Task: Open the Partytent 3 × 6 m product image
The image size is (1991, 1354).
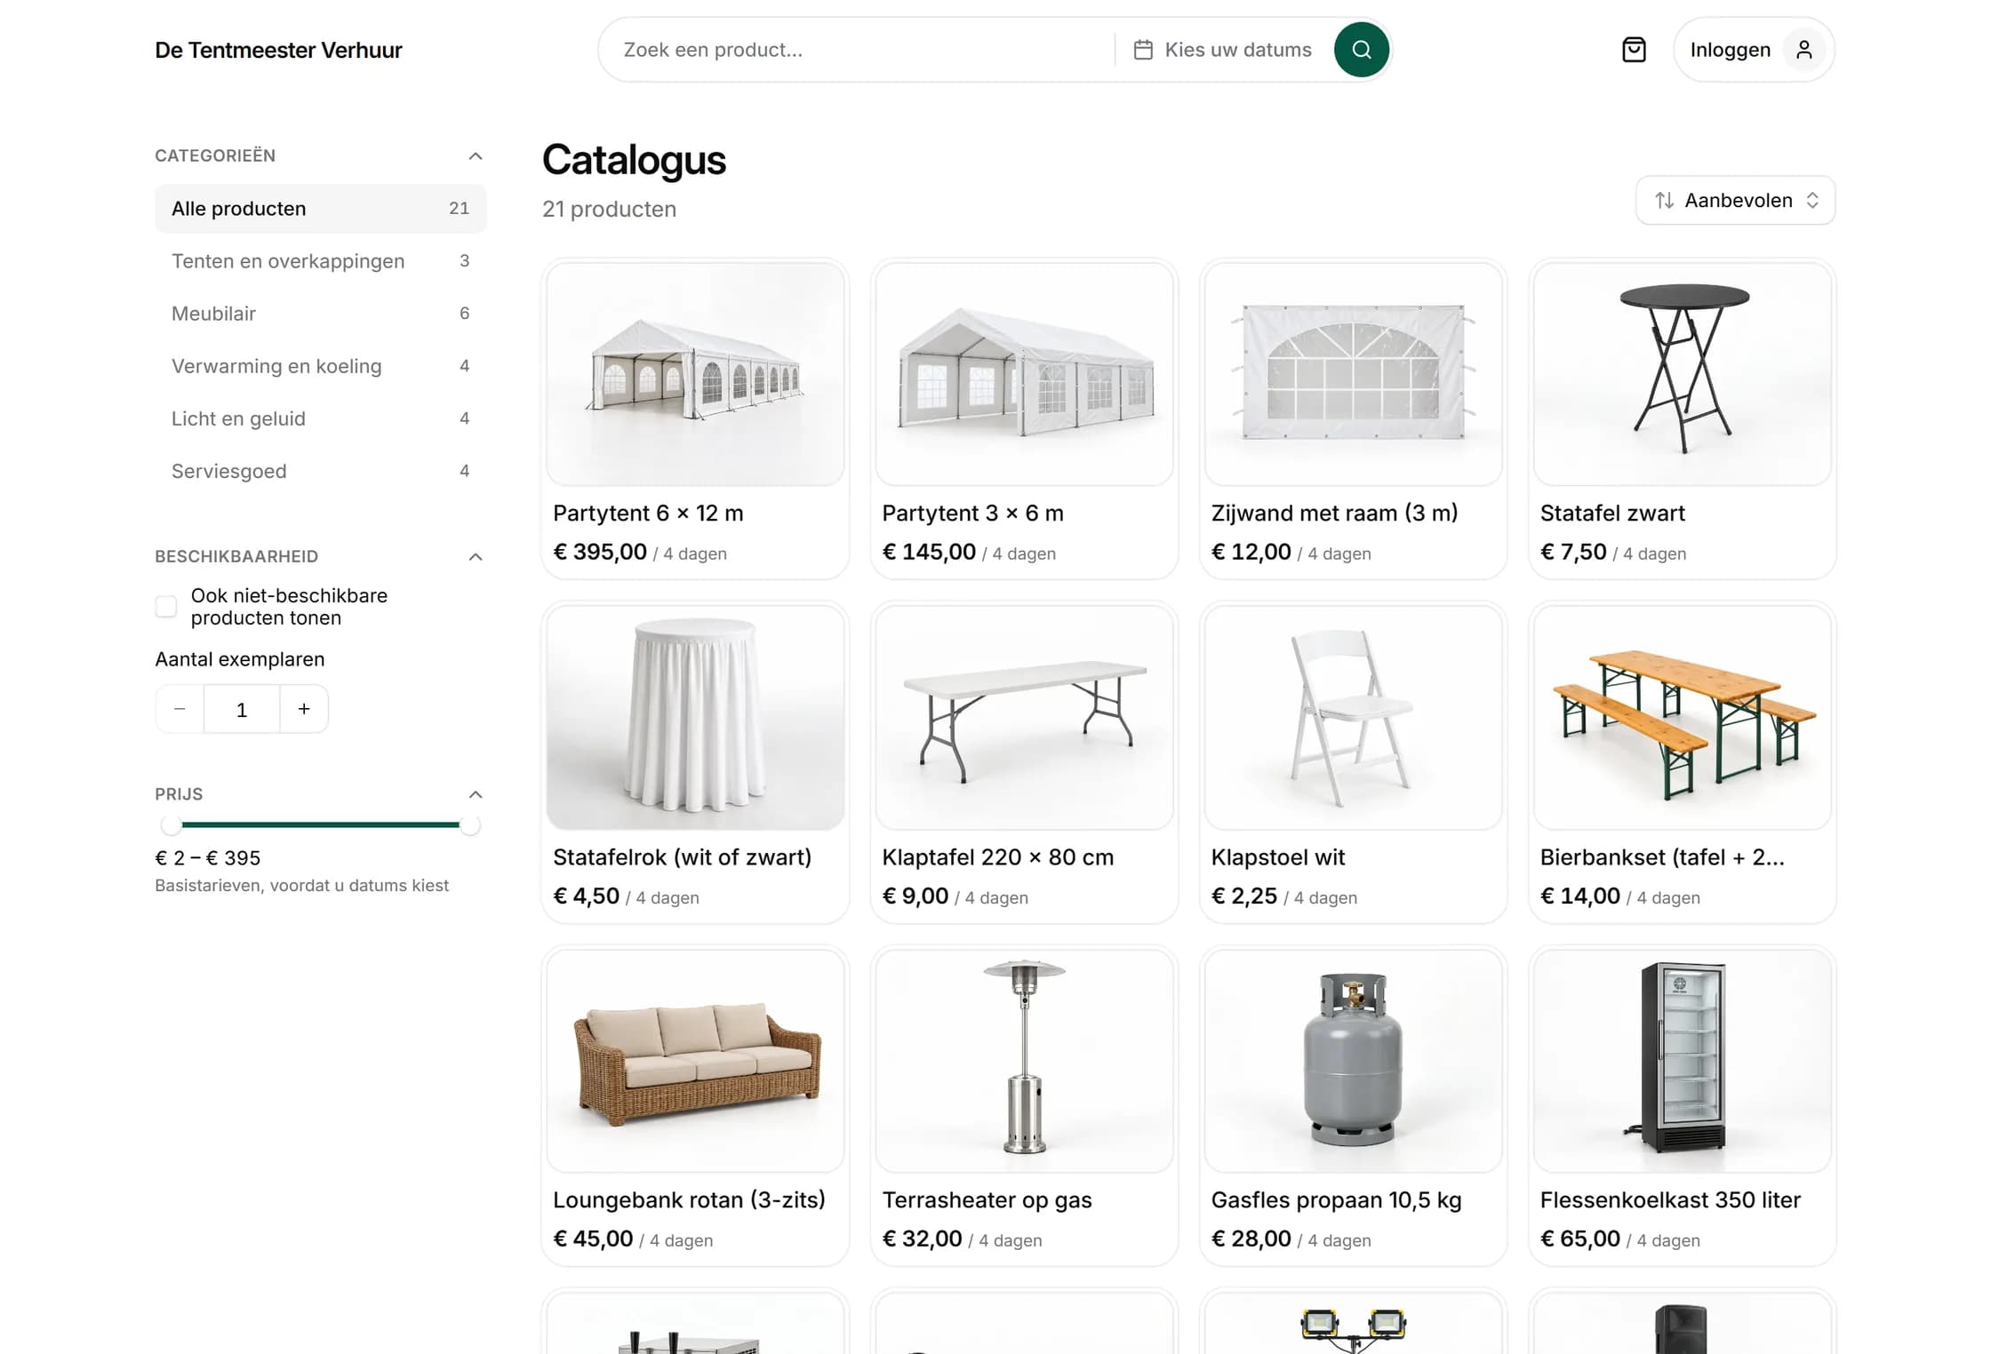Action: [x=1024, y=374]
